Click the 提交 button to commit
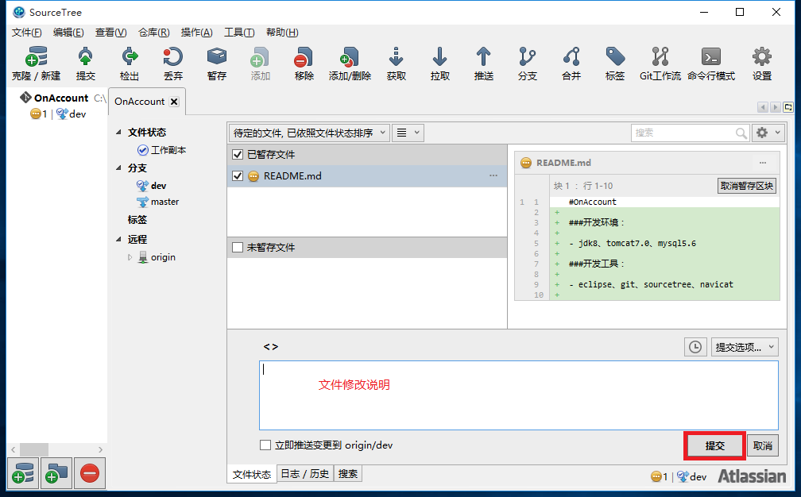This screenshot has width=801, height=497. (714, 445)
